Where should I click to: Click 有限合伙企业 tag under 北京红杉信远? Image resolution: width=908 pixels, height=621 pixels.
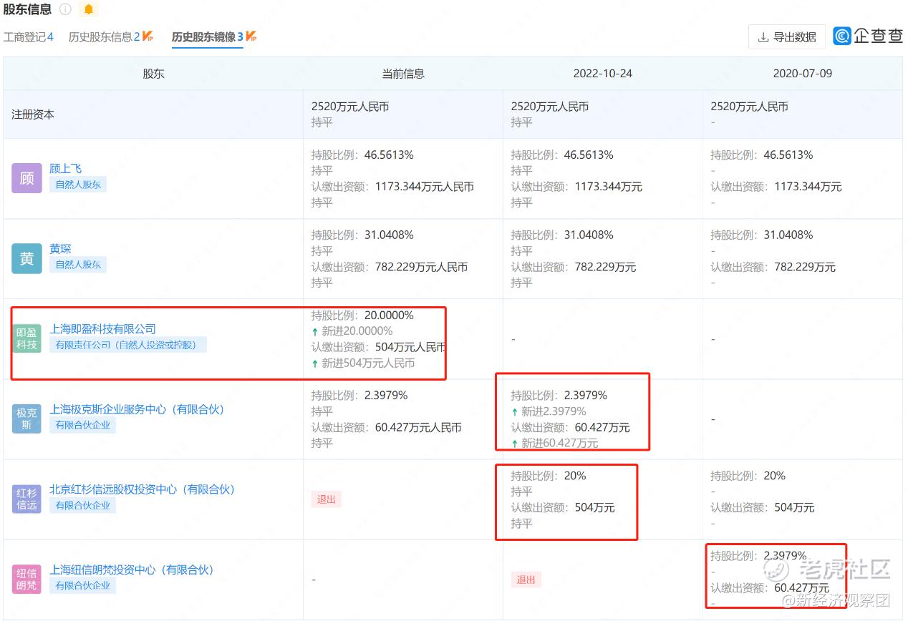coord(83,505)
